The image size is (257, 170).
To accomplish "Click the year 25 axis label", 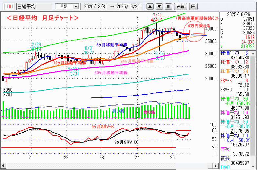I will tap(172, 158).
